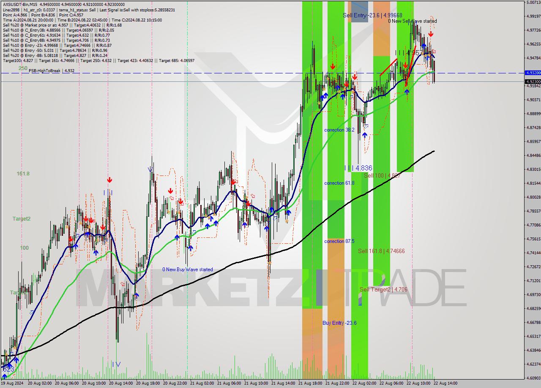Click the 'Sell %10 @ Entry -23' header line
This screenshot has width=541, height=388.
point(57,45)
